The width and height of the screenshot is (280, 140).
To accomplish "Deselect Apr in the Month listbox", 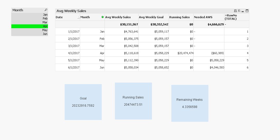I will point(30,26).
